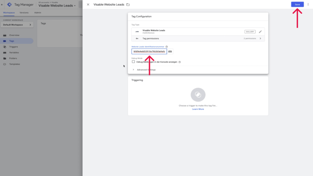This screenshot has width=313, height=176.
Task: Click the key icon in Tag permissions
Action: (137, 38)
